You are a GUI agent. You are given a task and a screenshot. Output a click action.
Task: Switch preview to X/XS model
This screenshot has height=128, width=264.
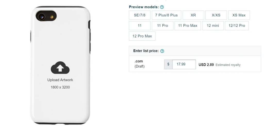click(x=216, y=15)
